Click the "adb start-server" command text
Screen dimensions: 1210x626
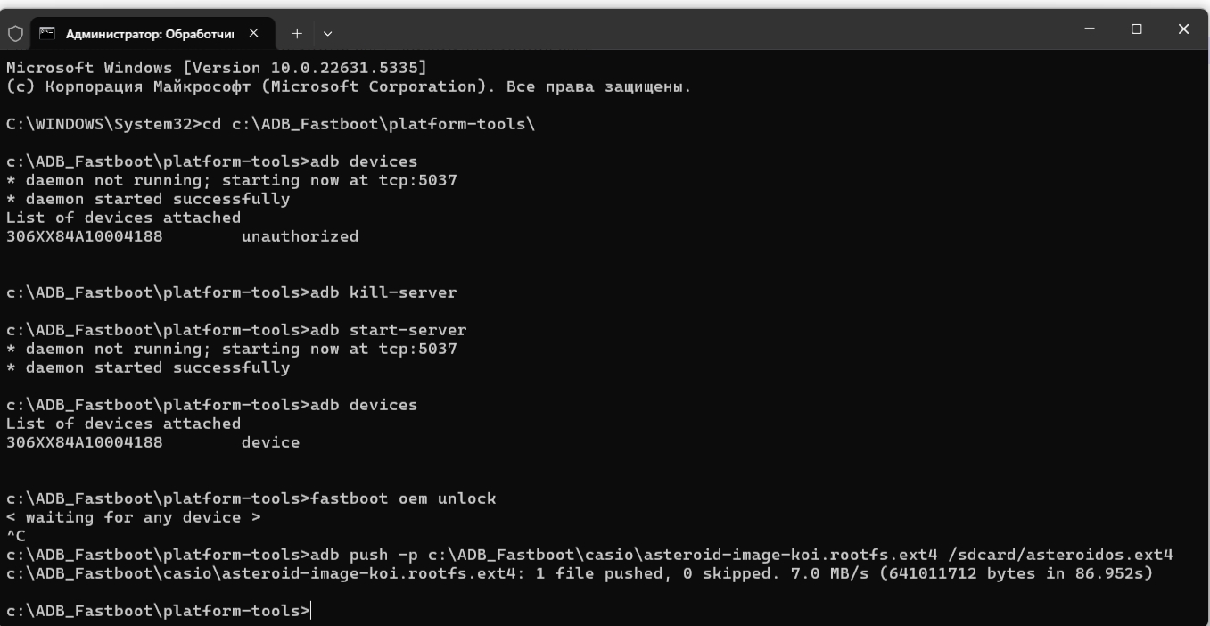388,330
